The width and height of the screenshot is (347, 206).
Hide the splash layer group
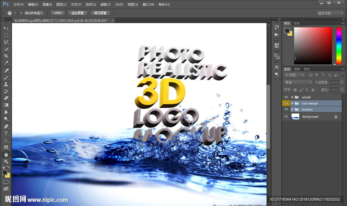pyautogui.click(x=286, y=97)
